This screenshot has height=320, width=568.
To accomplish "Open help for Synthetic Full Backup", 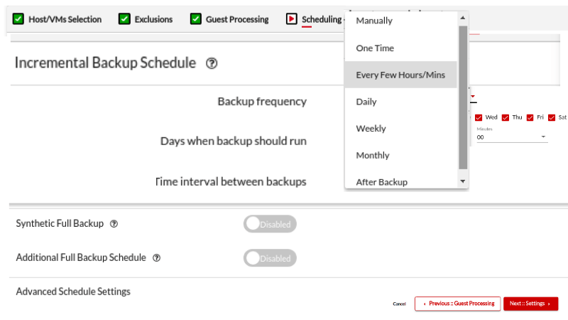I will pos(114,223).
